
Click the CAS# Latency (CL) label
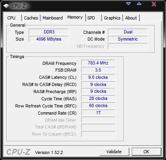pos(58,77)
